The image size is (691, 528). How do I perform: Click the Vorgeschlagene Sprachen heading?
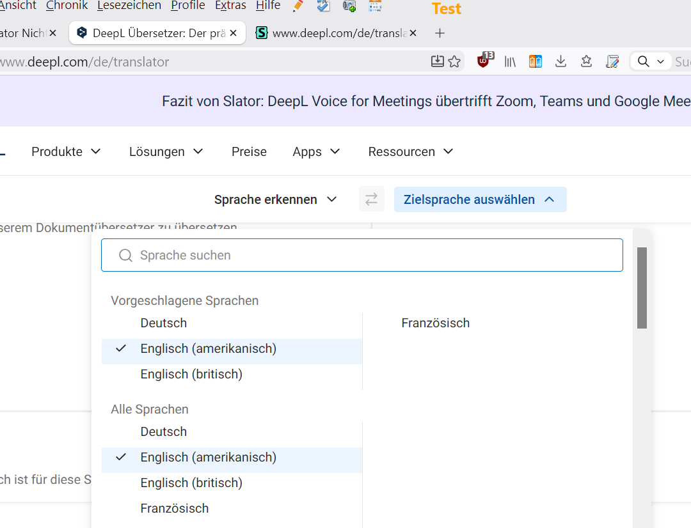point(185,301)
